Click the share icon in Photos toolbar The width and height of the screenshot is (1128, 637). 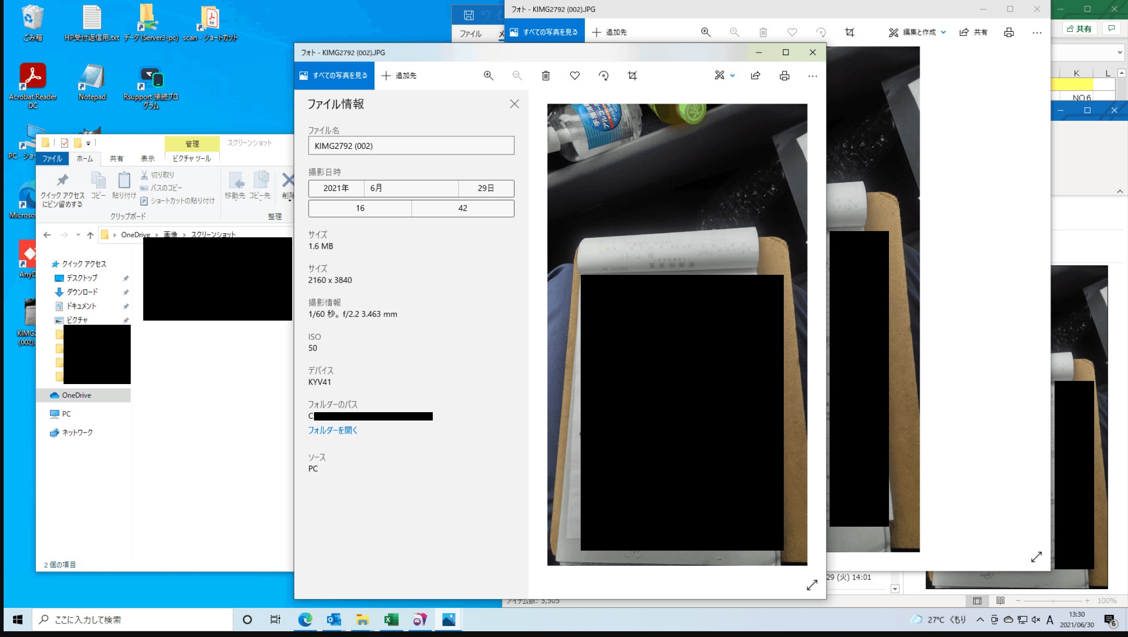pyautogui.click(x=755, y=75)
